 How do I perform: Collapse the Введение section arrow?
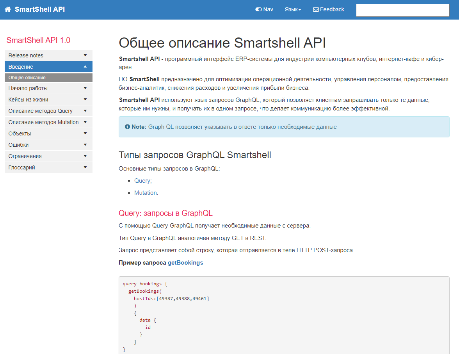[x=85, y=67]
